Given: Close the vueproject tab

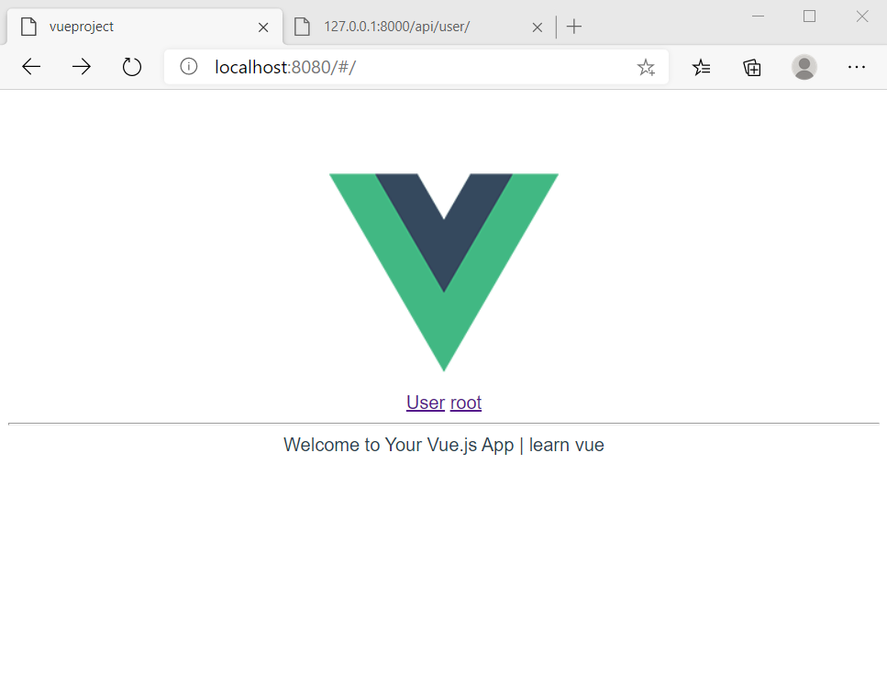Looking at the screenshot, I should (263, 28).
